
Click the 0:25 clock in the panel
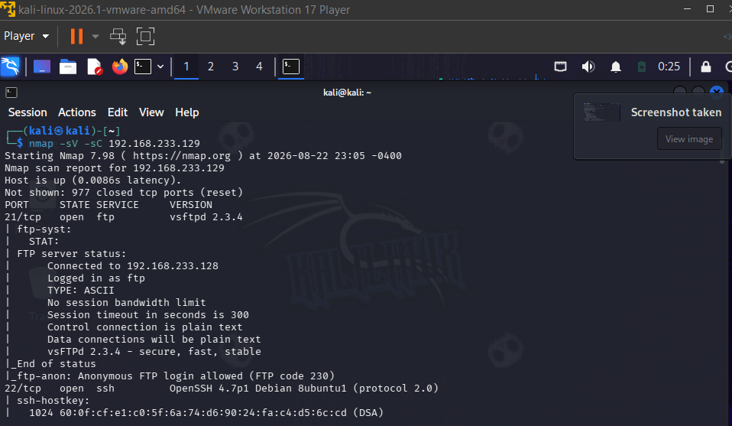669,67
